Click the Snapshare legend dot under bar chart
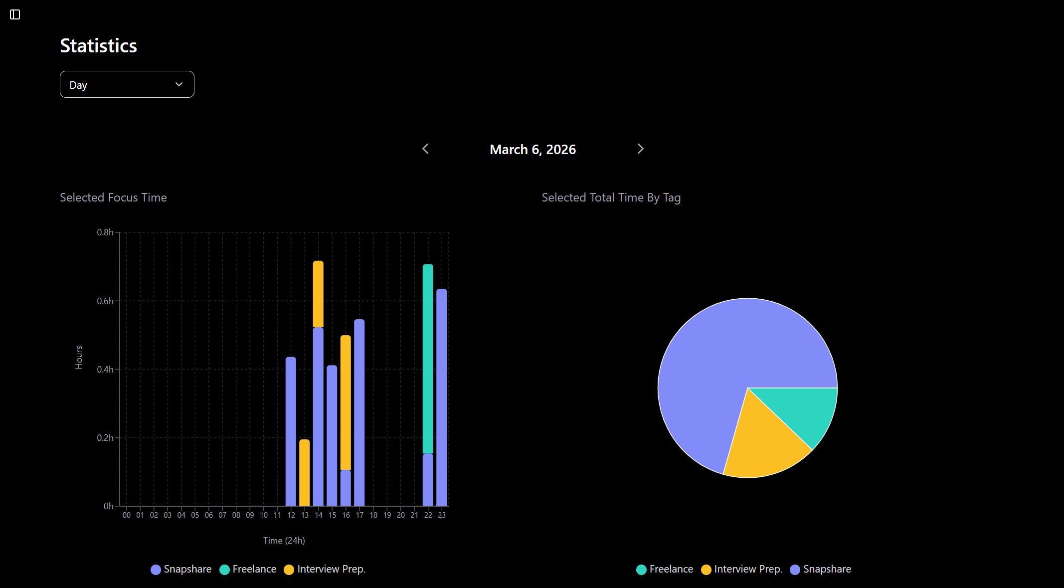 [x=156, y=569]
